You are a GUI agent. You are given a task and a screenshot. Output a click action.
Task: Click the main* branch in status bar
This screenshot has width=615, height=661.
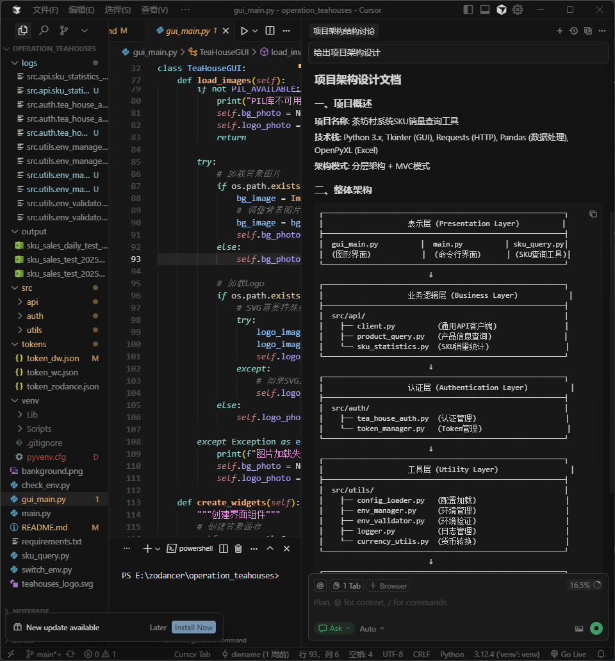point(44,654)
